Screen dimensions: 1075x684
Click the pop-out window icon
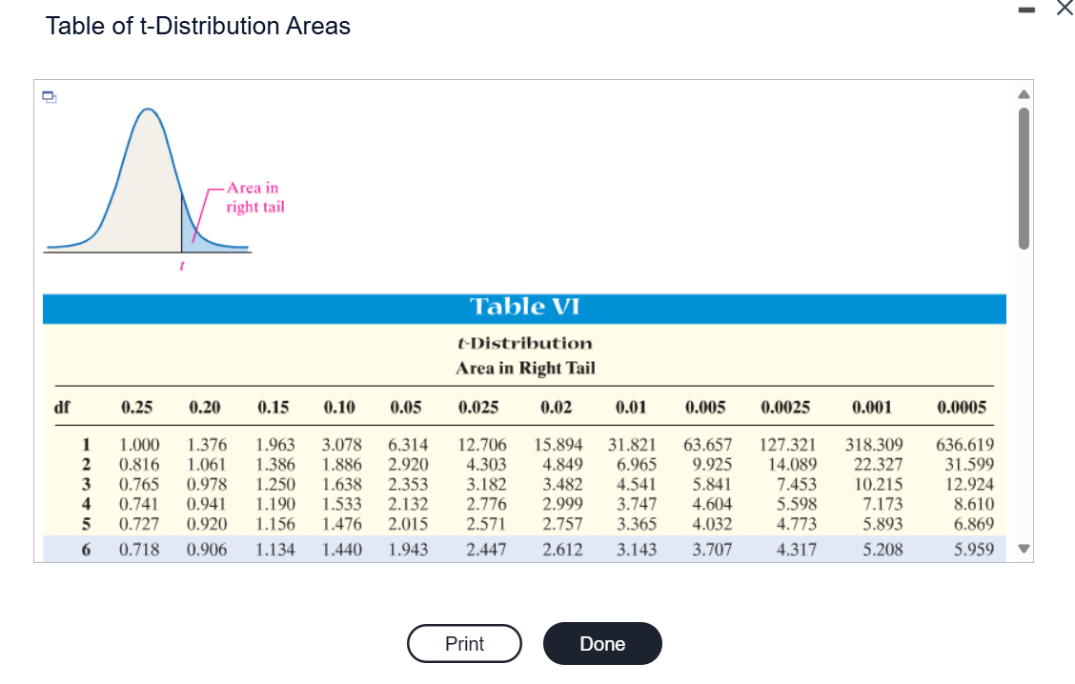[49, 97]
